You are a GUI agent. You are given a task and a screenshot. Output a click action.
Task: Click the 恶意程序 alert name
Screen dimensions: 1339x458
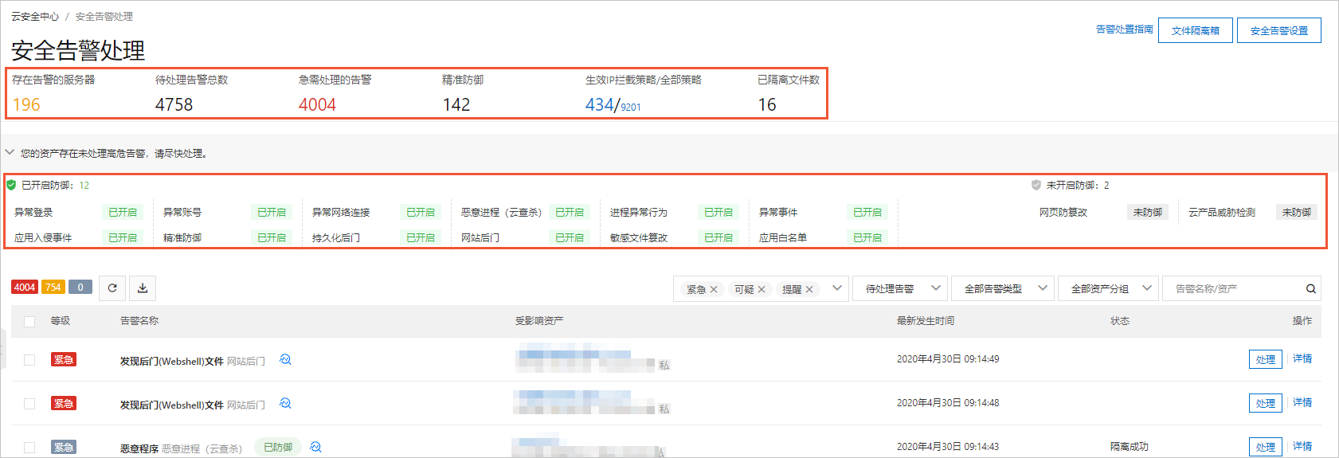click(139, 448)
